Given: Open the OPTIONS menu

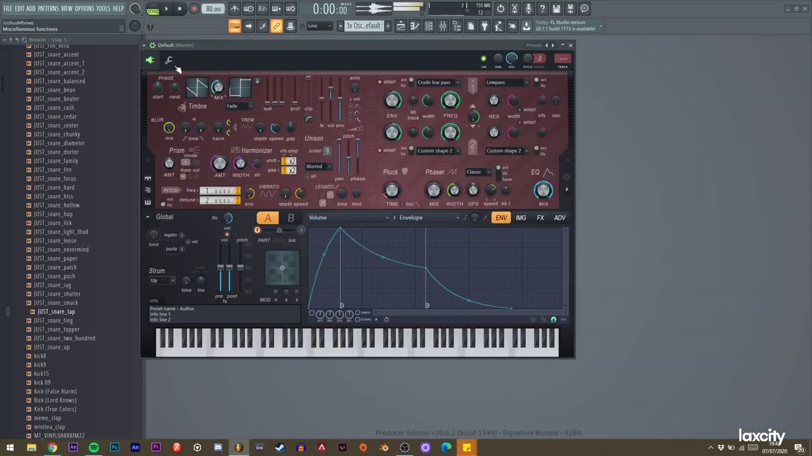Looking at the screenshot, I should [84, 9].
